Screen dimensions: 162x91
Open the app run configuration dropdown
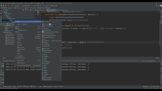(x=17, y=6)
